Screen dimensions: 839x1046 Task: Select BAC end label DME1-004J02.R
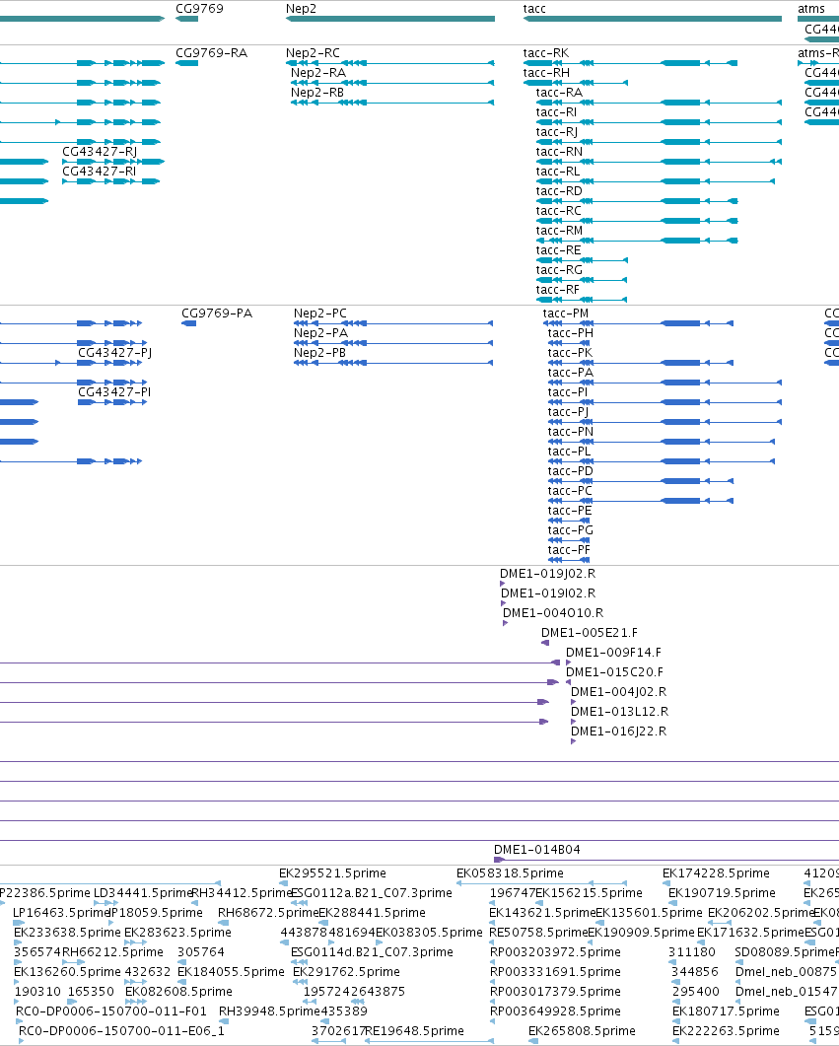pyautogui.click(x=618, y=692)
